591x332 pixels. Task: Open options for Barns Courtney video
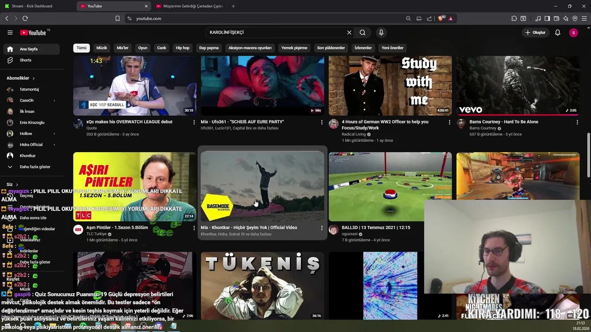[577, 122]
